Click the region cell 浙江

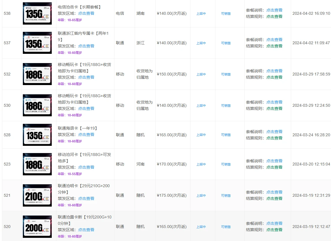[x=140, y=43]
